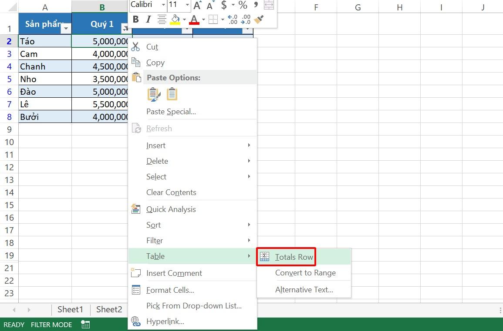Toggle the Totals Row option
The image size is (503, 331).
pyautogui.click(x=294, y=257)
